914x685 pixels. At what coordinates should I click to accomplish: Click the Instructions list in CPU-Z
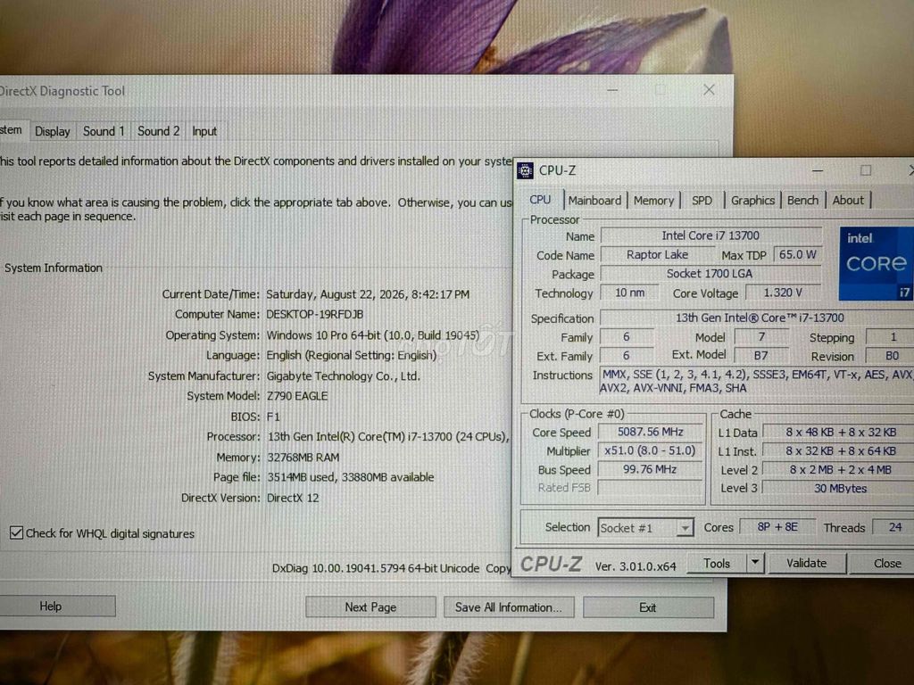point(757,382)
